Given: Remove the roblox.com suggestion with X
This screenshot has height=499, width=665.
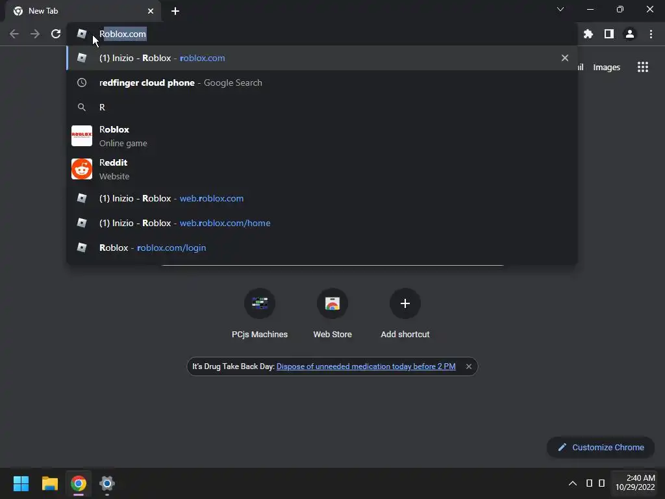Looking at the screenshot, I should 565,58.
